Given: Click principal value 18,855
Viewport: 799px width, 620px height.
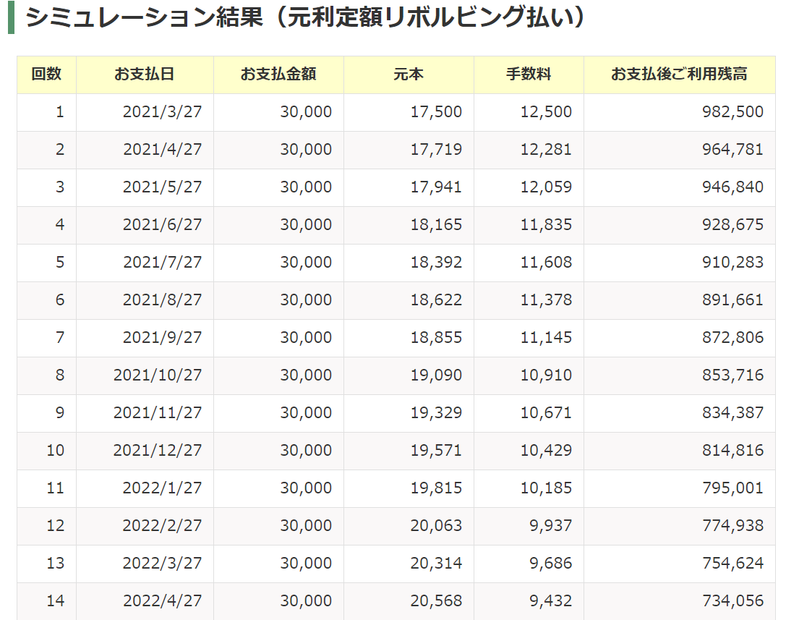Looking at the screenshot, I should (x=437, y=338).
